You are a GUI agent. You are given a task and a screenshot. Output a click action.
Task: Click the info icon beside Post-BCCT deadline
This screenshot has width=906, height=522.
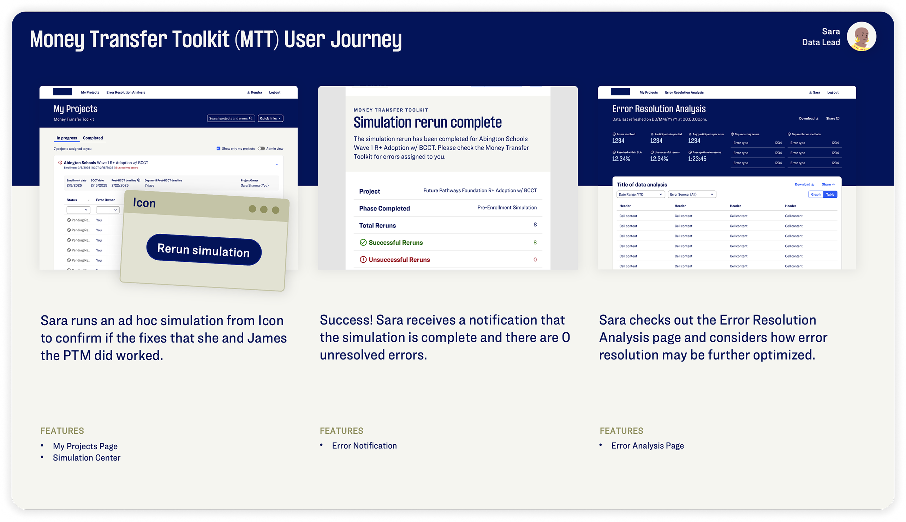coord(139,180)
